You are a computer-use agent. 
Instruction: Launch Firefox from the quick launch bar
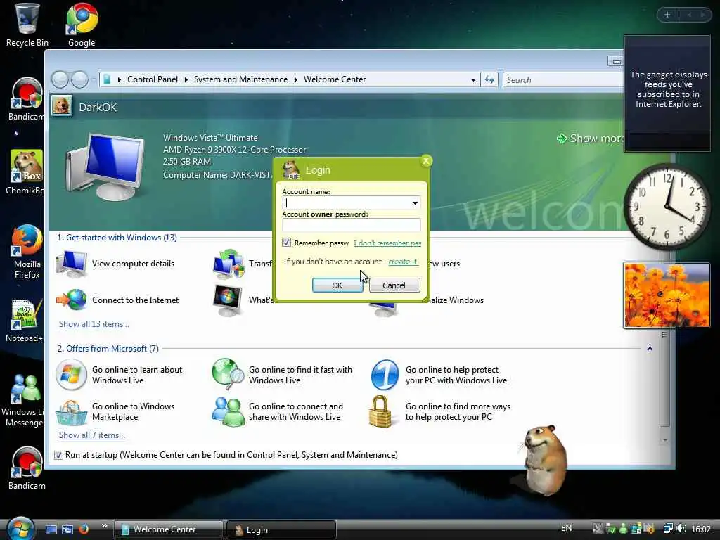pos(83,529)
